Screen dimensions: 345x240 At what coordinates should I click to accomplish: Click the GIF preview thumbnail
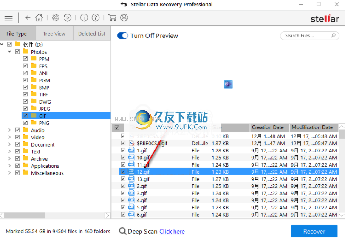point(229,85)
